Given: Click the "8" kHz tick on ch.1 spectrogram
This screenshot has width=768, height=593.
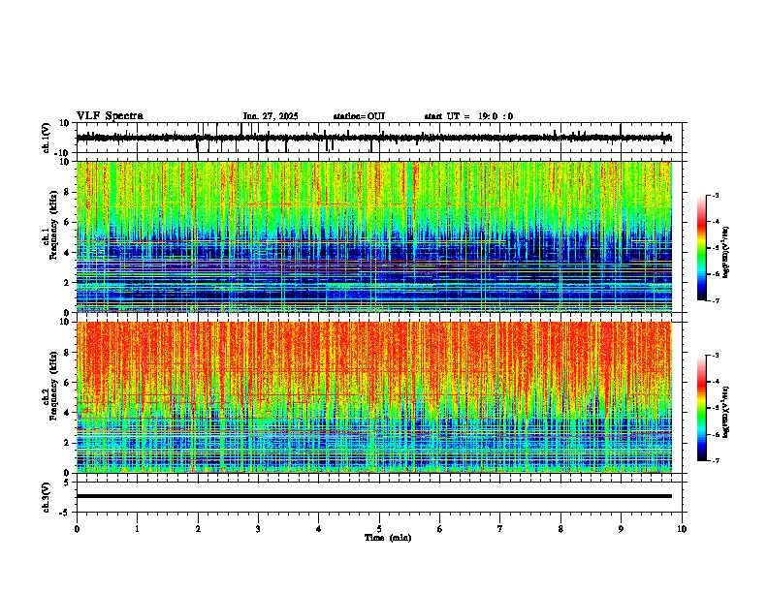Looking at the screenshot, I should (x=67, y=192).
